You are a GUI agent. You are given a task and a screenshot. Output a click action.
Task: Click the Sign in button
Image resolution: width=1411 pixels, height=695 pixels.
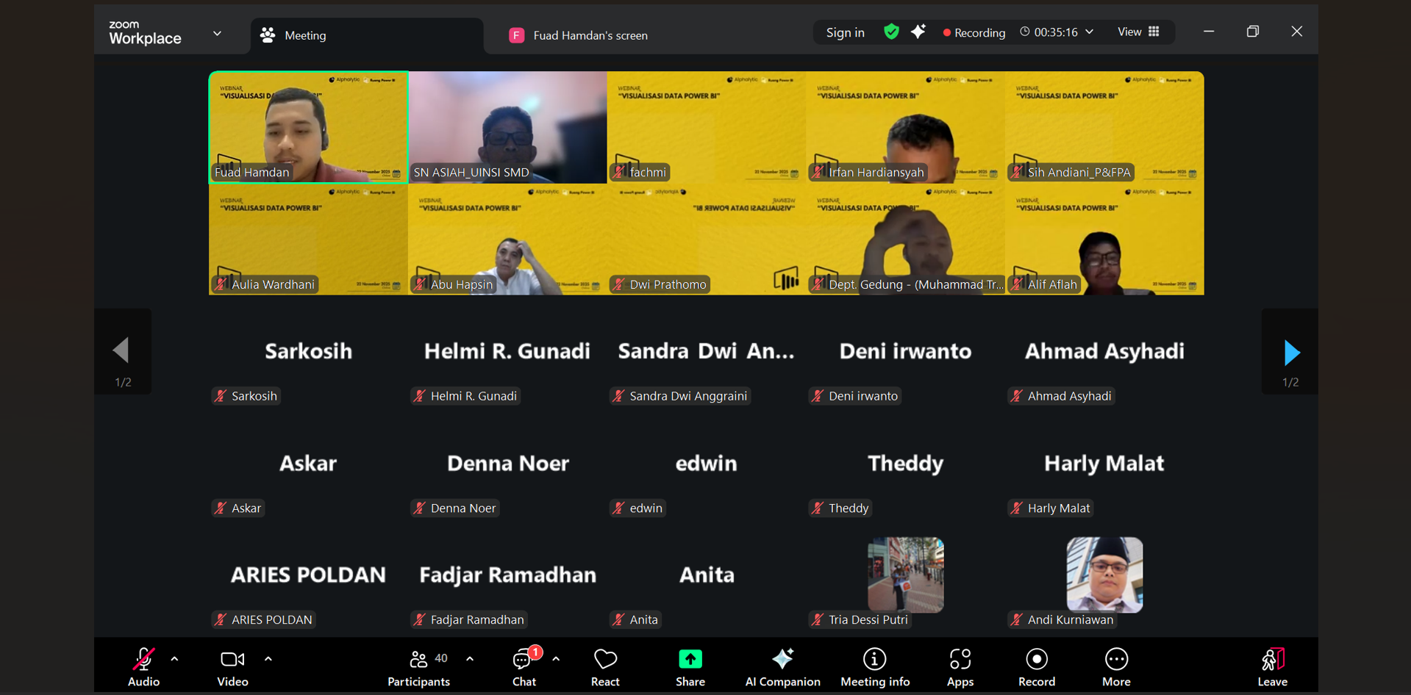click(x=845, y=32)
